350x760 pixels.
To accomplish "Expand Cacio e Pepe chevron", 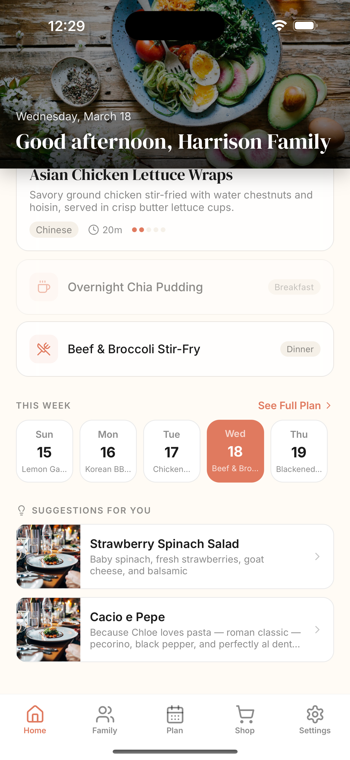I will pos(317,630).
